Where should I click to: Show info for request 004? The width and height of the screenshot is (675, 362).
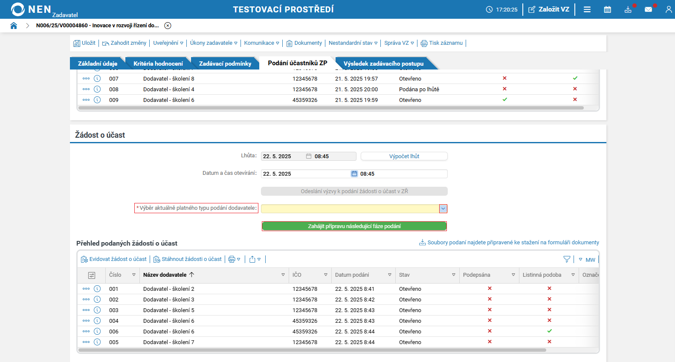(x=97, y=321)
